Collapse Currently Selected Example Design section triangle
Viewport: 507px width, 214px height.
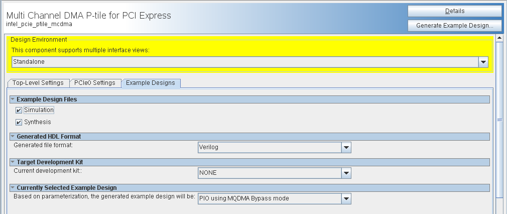tap(13, 188)
